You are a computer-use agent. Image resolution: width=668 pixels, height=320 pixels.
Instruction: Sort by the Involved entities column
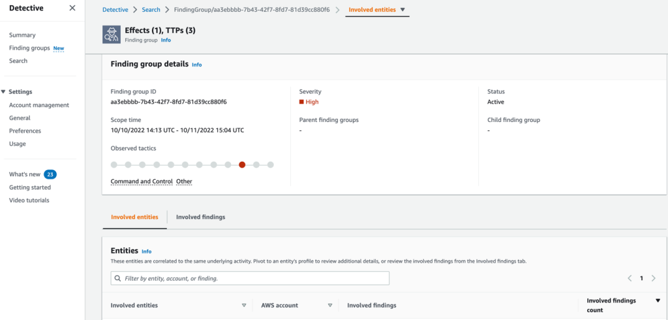coord(244,305)
